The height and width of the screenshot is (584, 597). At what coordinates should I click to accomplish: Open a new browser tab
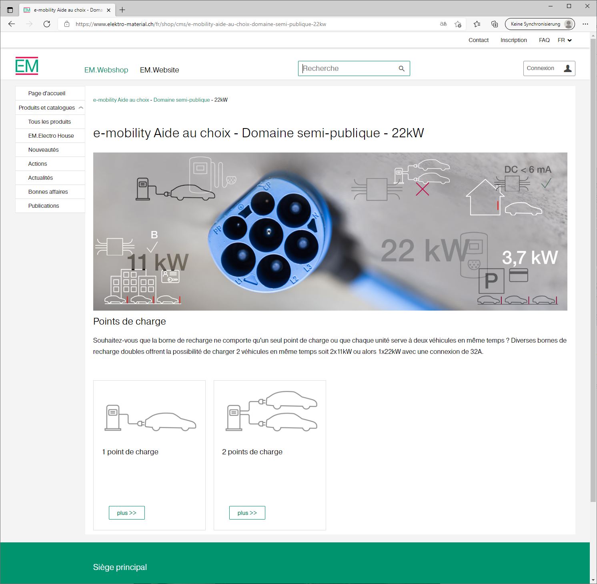click(122, 10)
